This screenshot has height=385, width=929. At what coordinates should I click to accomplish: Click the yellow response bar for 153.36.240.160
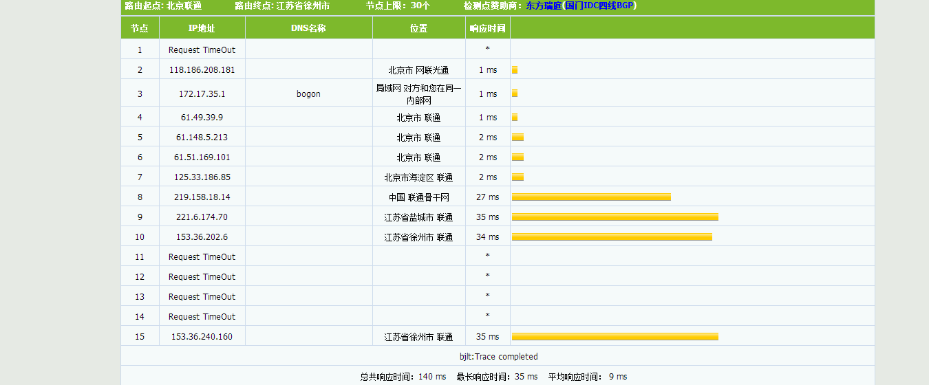(615, 337)
